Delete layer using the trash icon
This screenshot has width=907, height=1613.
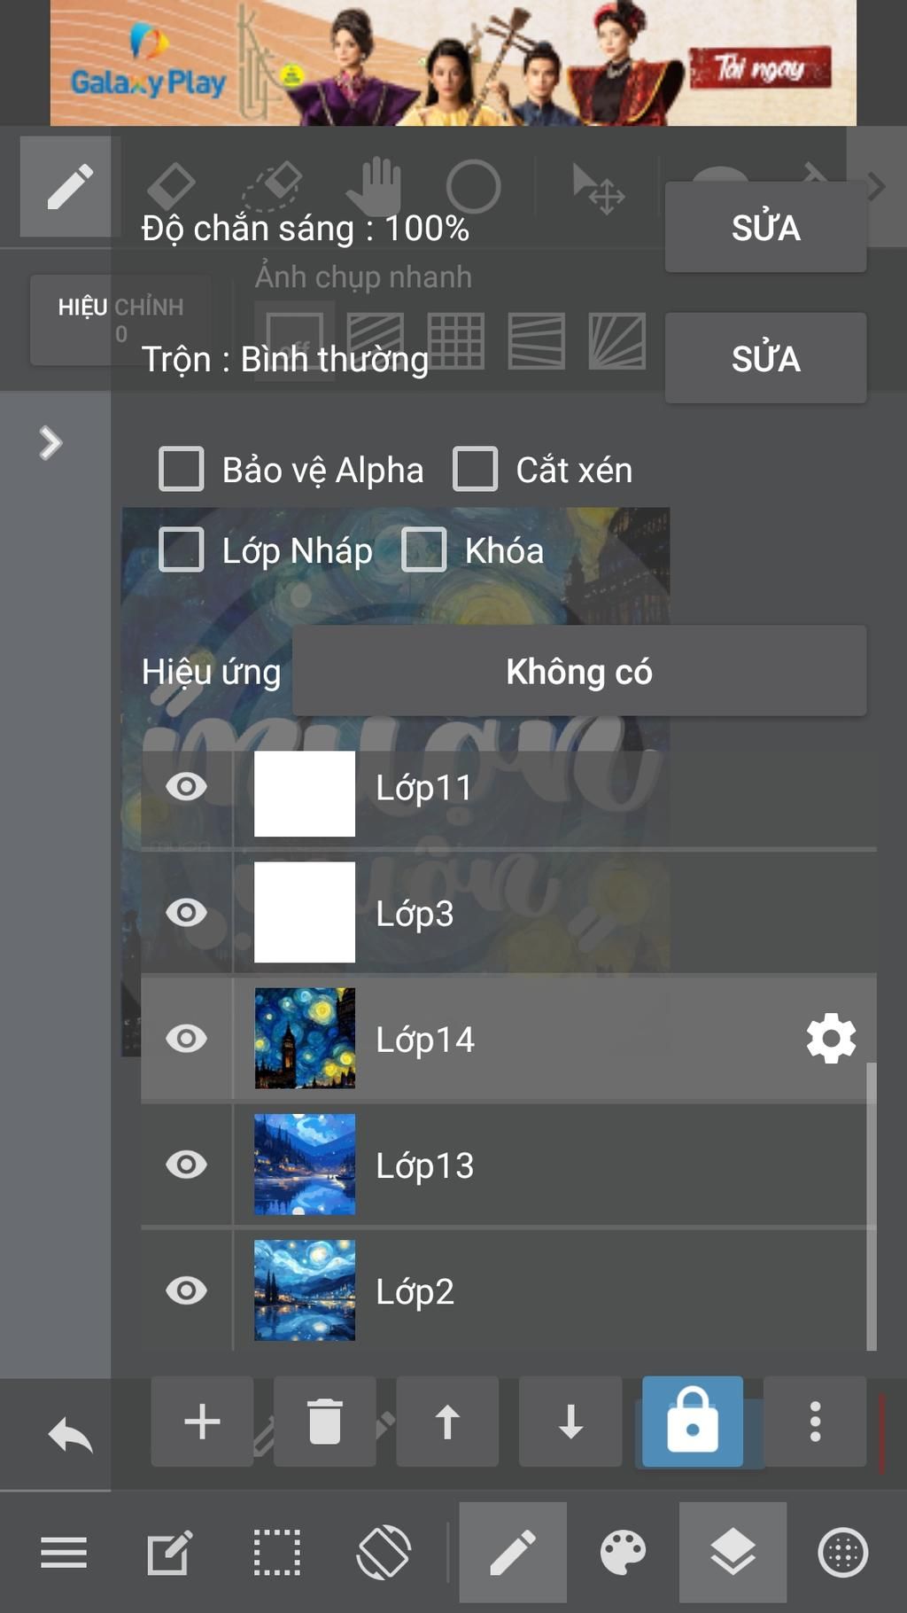325,1422
